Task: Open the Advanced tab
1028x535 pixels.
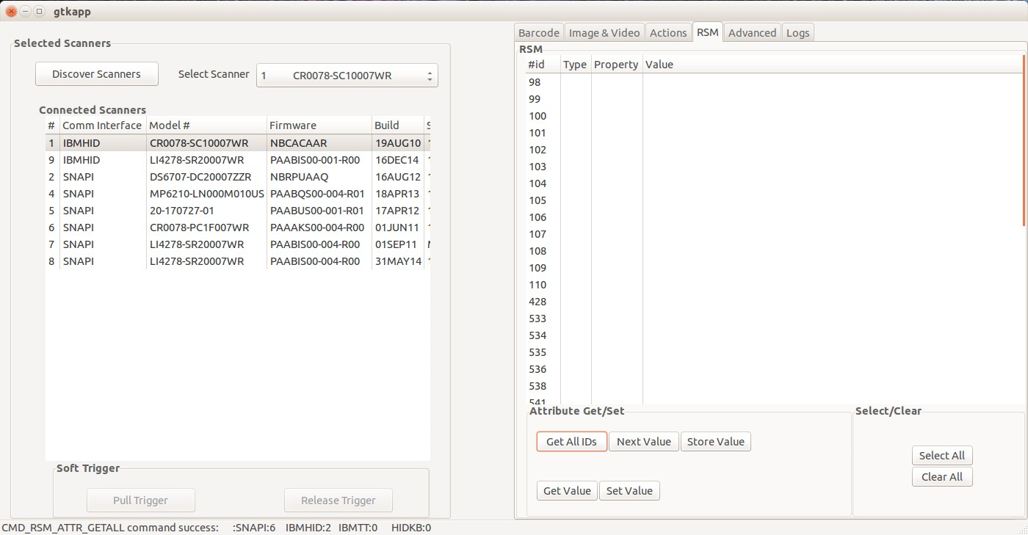Action: click(752, 32)
